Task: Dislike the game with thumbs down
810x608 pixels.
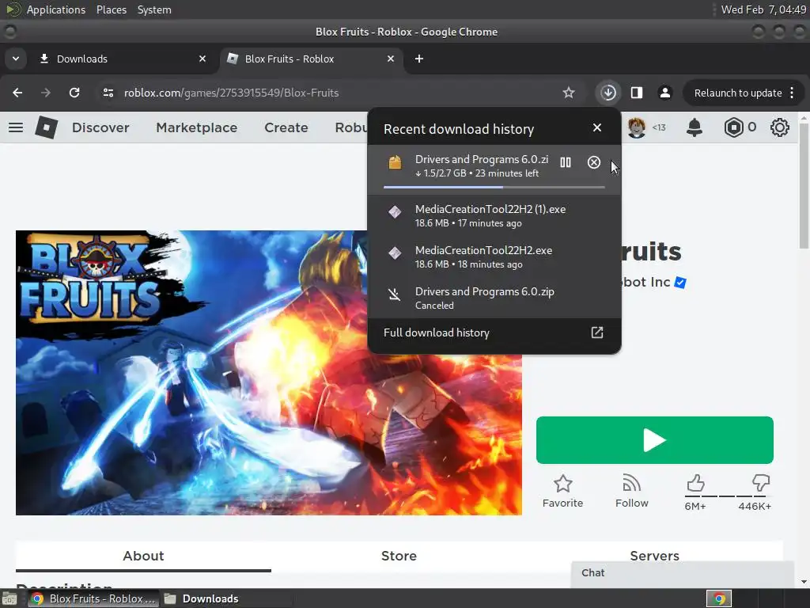Action: [x=760, y=484]
